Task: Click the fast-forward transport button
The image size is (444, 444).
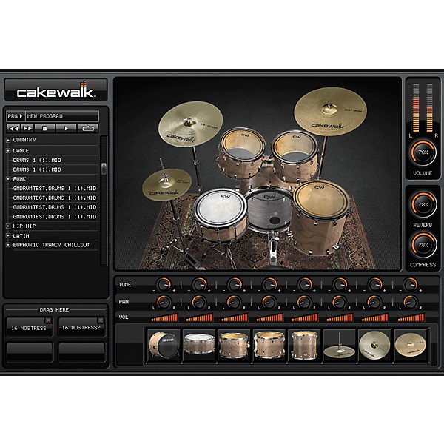Action: [x=27, y=129]
